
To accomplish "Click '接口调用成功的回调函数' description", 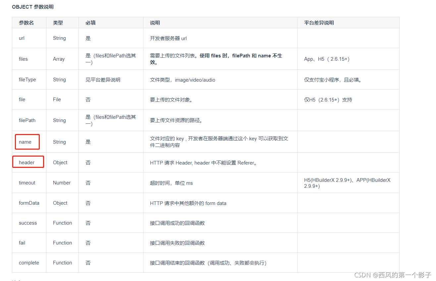I will click(x=177, y=223).
